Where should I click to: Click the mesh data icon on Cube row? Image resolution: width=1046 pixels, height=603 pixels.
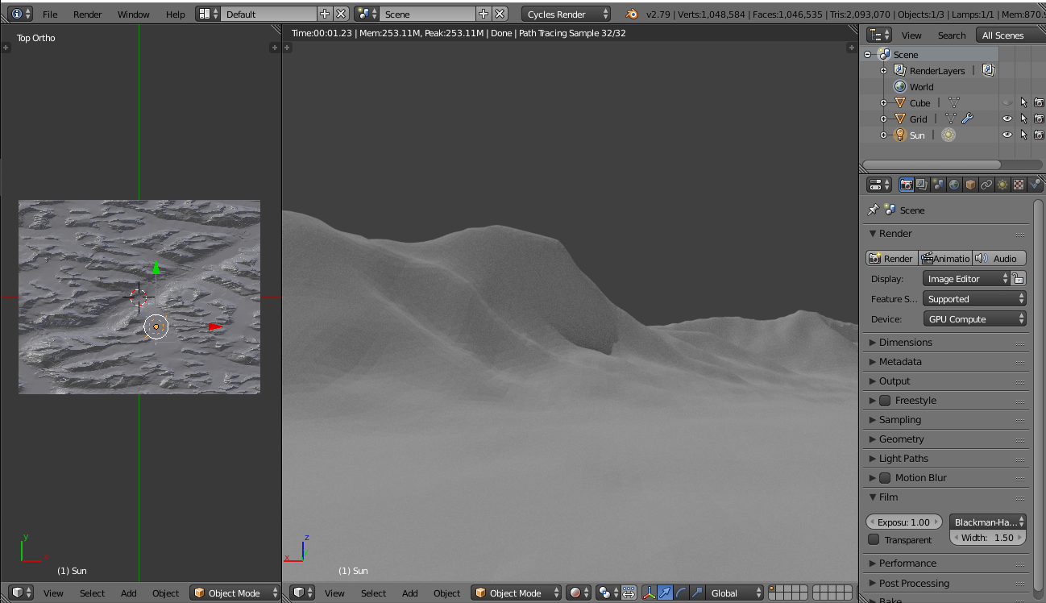[x=954, y=102]
